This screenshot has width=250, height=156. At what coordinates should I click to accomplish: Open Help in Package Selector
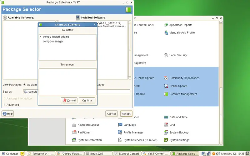click(x=7, y=114)
